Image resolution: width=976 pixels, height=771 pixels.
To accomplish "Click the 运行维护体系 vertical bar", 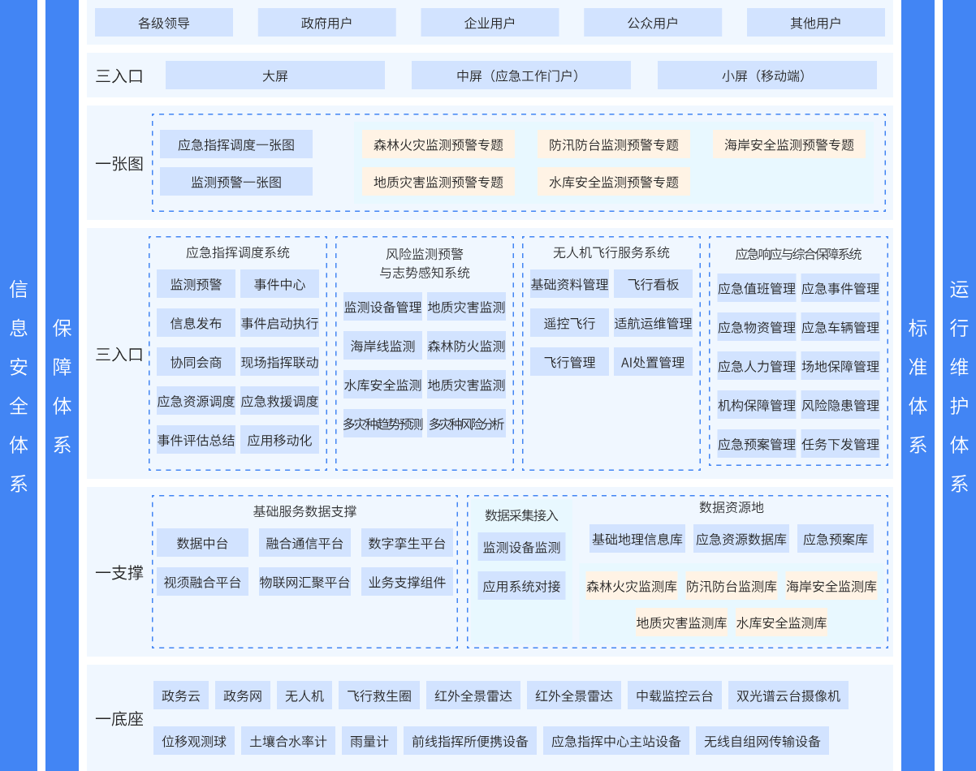I will tap(959, 385).
